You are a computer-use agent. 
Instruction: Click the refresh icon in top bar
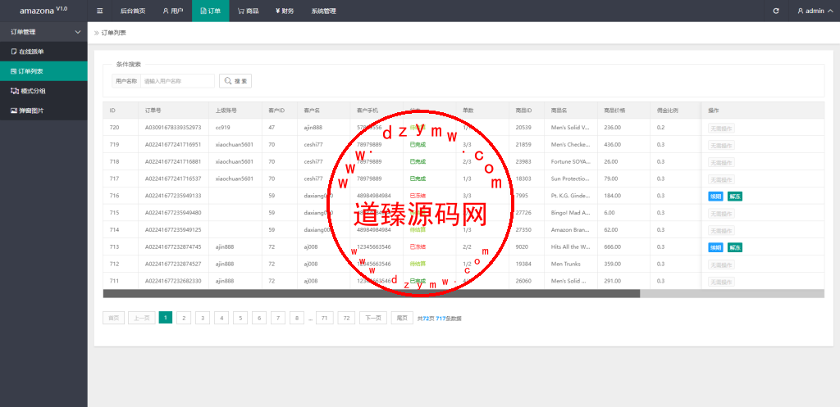pos(776,11)
